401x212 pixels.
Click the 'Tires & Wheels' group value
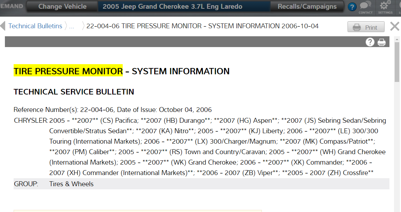click(x=71, y=184)
